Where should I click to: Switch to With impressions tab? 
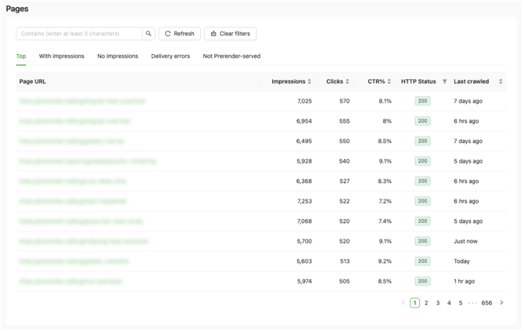coord(62,56)
